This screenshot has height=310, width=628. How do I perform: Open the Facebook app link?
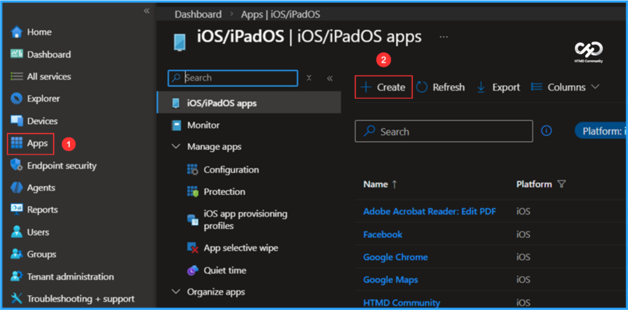pyautogui.click(x=383, y=235)
